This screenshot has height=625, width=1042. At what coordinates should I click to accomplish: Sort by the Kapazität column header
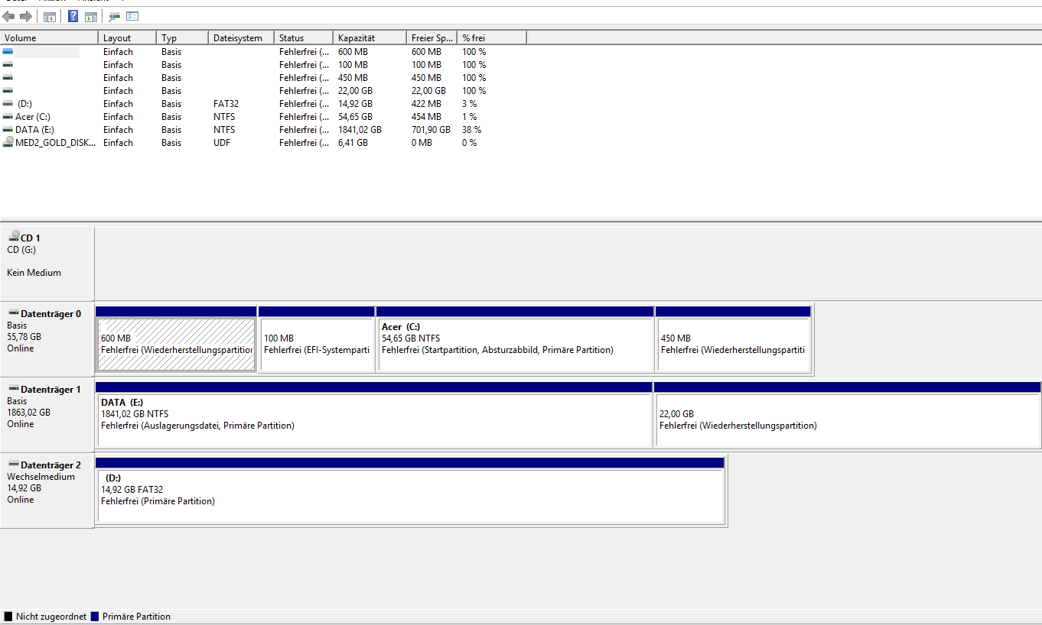[x=370, y=37]
